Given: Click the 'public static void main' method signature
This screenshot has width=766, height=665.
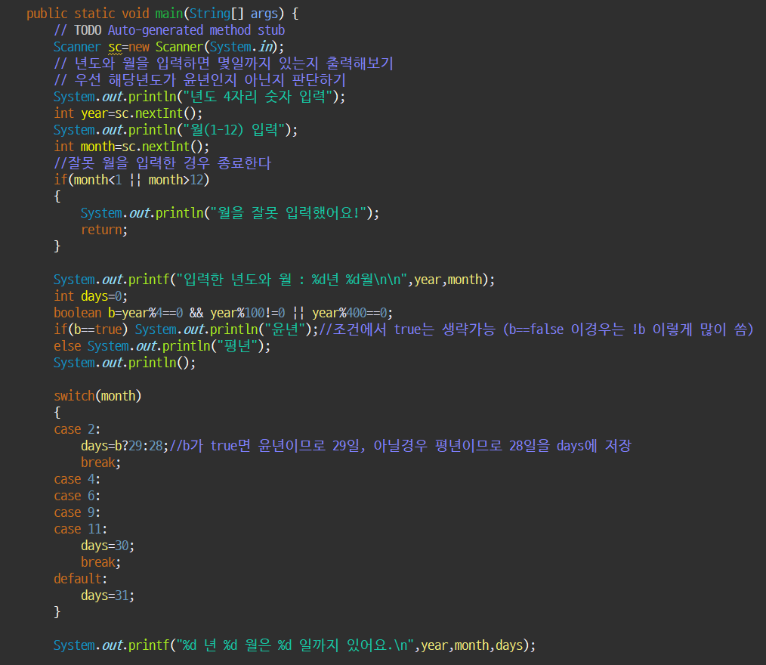Looking at the screenshot, I should [162, 14].
